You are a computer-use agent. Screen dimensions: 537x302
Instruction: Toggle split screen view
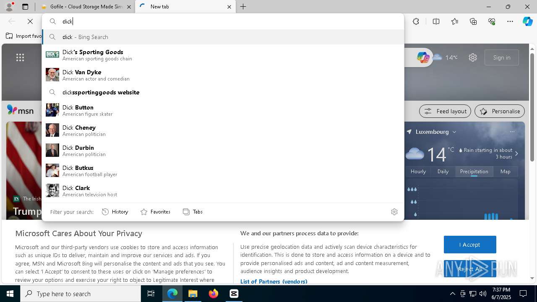point(436,21)
